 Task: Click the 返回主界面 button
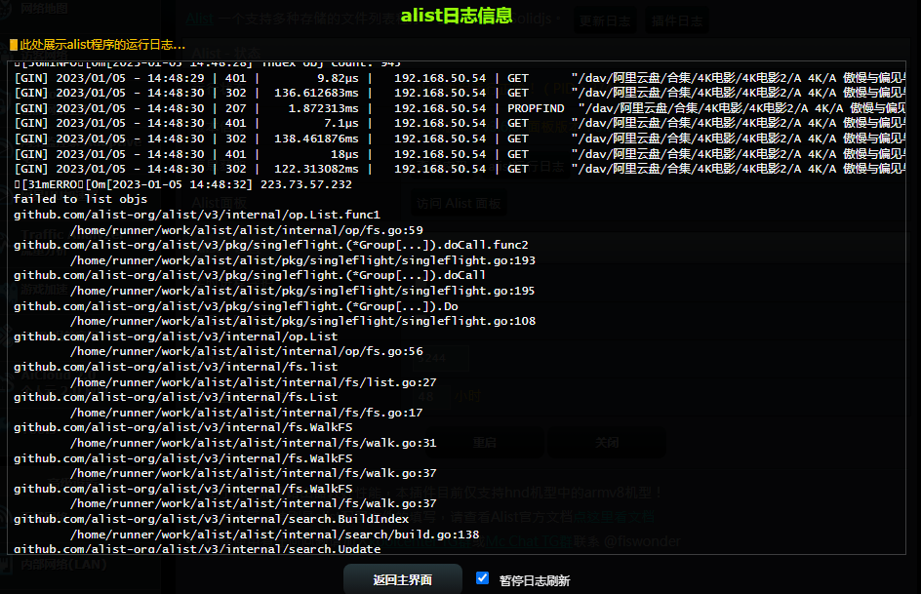pos(402,580)
